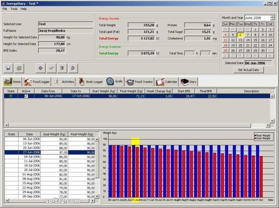Image resolution: width=279 pixels, height=208 pixels.
Task: Select the Goals tab
Action: [x=115, y=82]
